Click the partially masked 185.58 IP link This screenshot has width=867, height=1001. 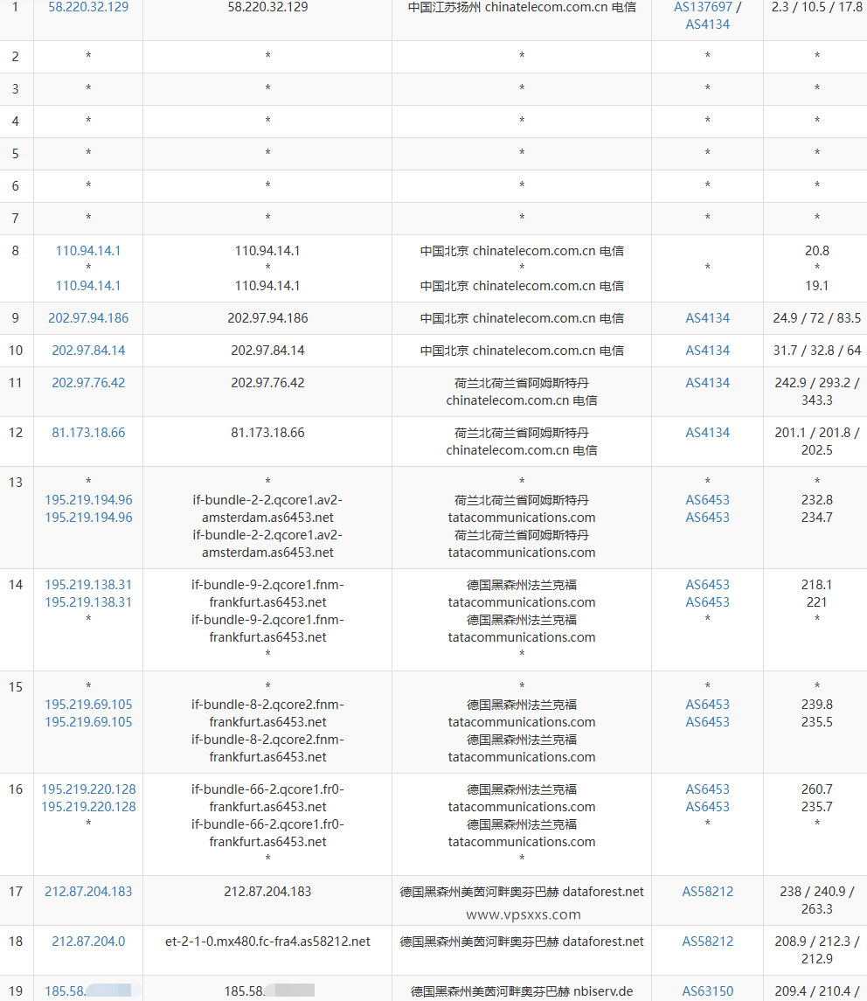(88, 991)
